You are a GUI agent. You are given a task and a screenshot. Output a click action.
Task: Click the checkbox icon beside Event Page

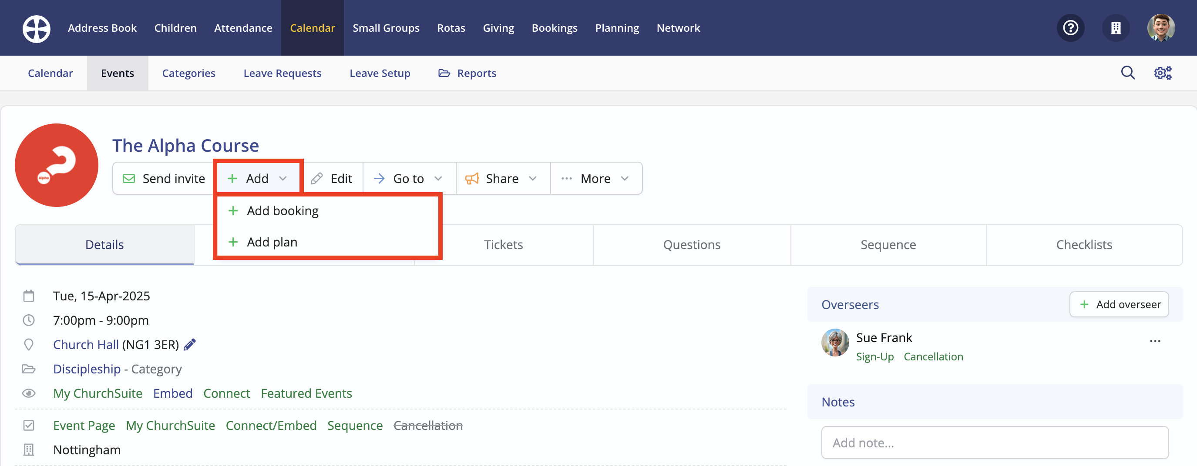[29, 426]
